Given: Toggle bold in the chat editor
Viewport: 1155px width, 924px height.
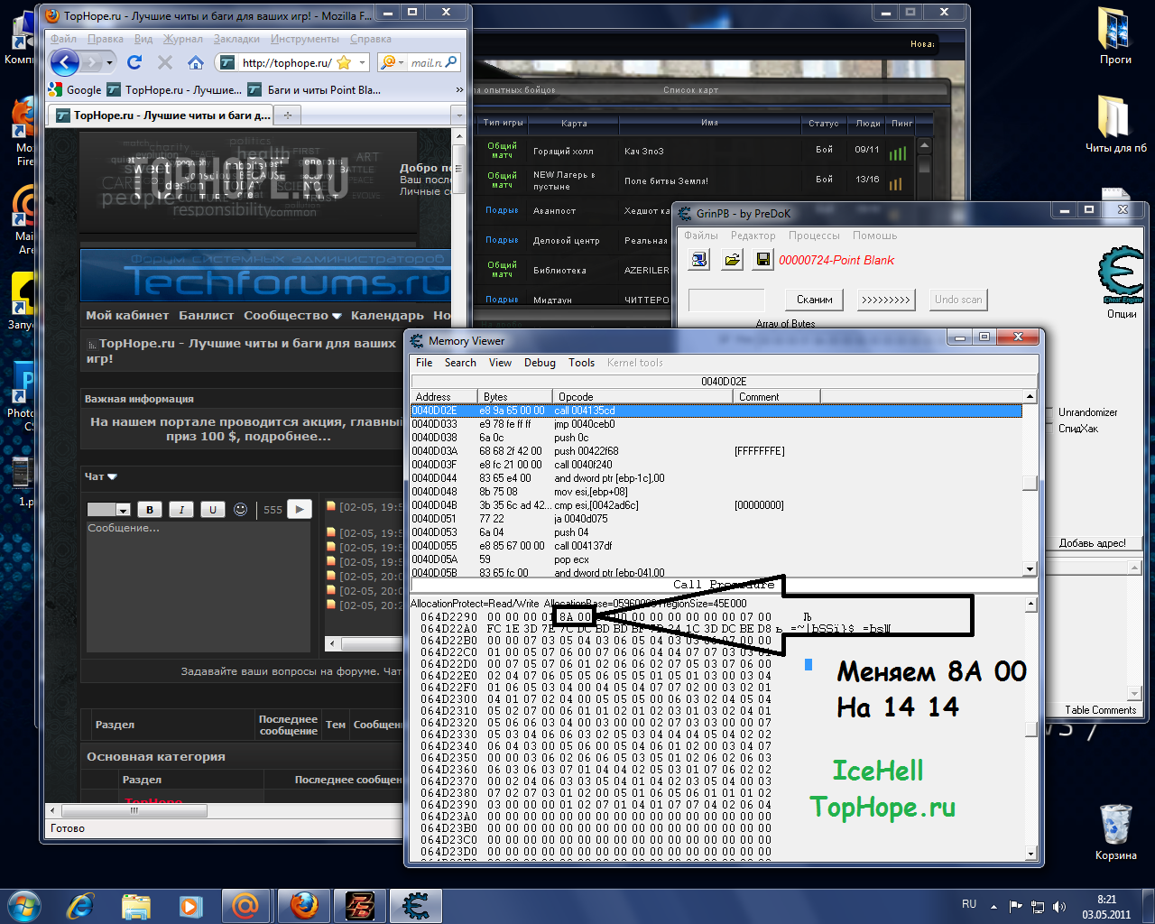Looking at the screenshot, I should coord(150,510).
